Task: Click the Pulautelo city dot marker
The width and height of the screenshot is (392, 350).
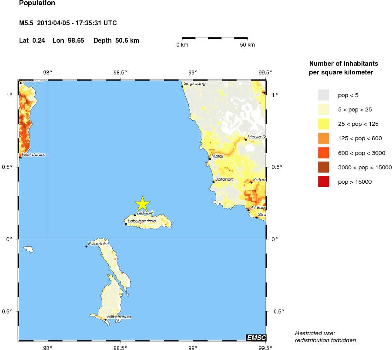Action: 87,246
